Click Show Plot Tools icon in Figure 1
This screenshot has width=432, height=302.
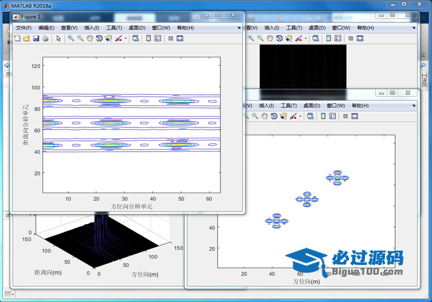click(x=179, y=38)
